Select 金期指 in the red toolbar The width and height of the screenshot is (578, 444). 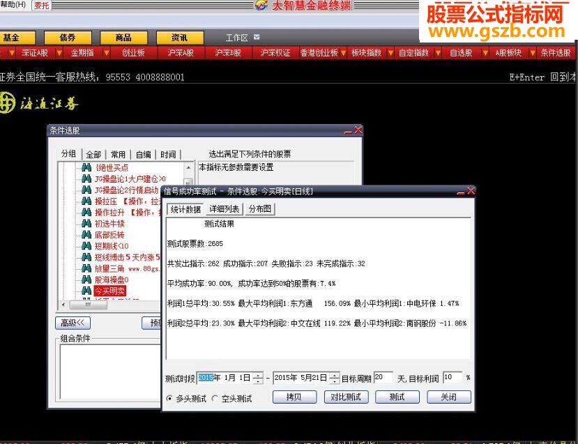[x=82, y=53]
